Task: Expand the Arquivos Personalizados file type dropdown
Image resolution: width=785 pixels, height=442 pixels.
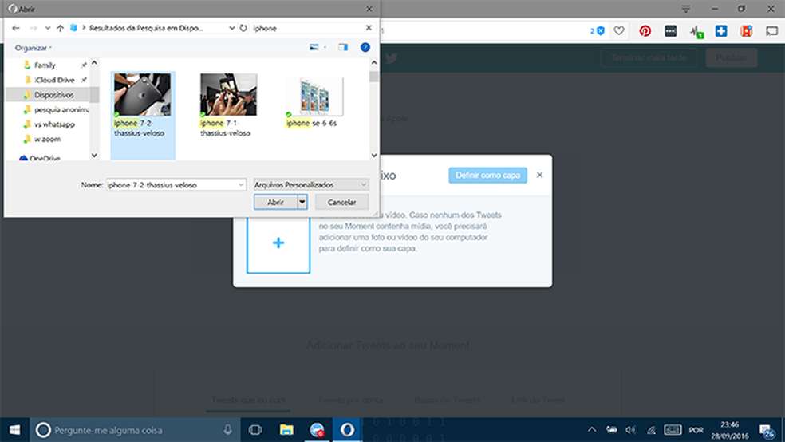Action: pos(310,184)
